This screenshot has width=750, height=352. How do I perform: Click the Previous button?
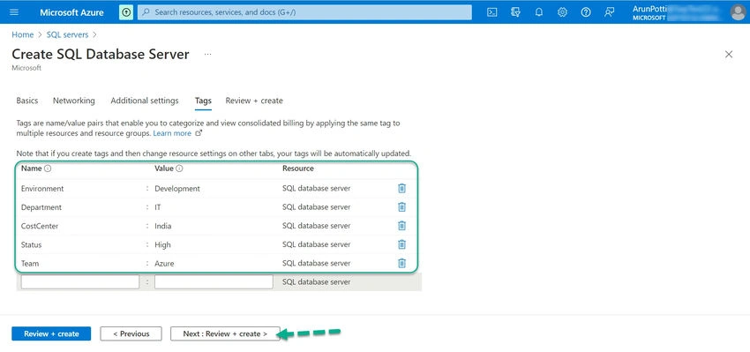point(131,333)
